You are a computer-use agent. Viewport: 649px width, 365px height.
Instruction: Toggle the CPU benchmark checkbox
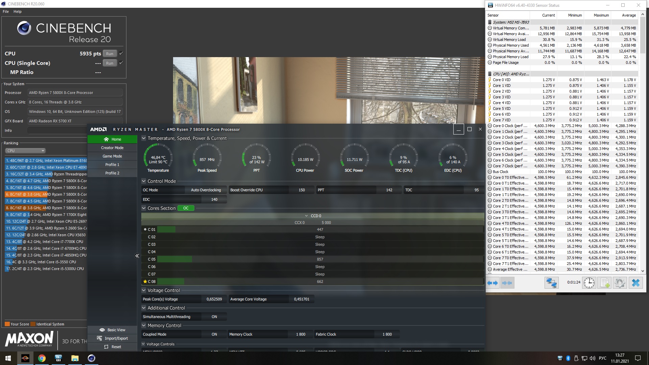[x=121, y=53]
